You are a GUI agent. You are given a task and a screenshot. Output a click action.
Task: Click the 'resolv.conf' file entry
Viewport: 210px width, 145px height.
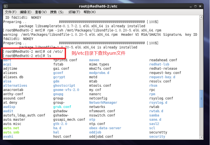160,81
